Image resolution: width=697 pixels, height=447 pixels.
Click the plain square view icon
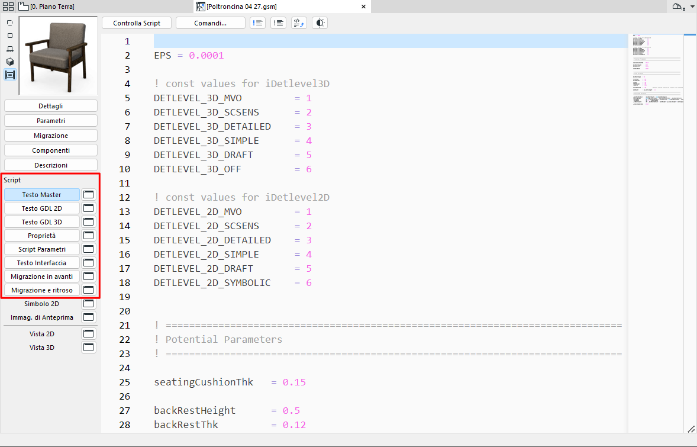coord(9,36)
